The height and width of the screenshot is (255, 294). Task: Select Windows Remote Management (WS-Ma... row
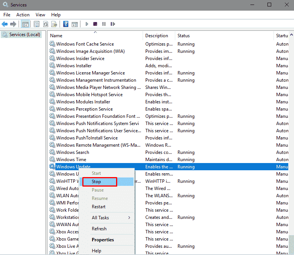[169, 145]
